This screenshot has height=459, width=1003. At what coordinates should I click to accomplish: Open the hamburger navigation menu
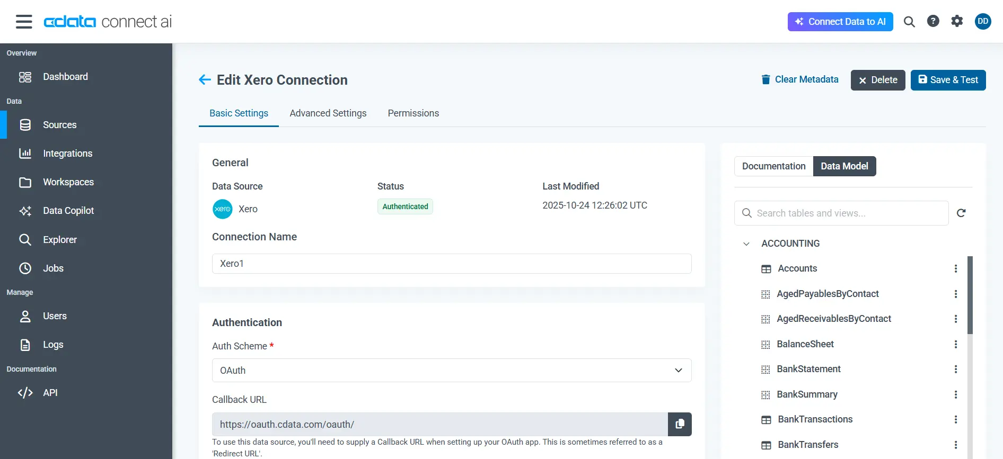(x=24, y=22)
